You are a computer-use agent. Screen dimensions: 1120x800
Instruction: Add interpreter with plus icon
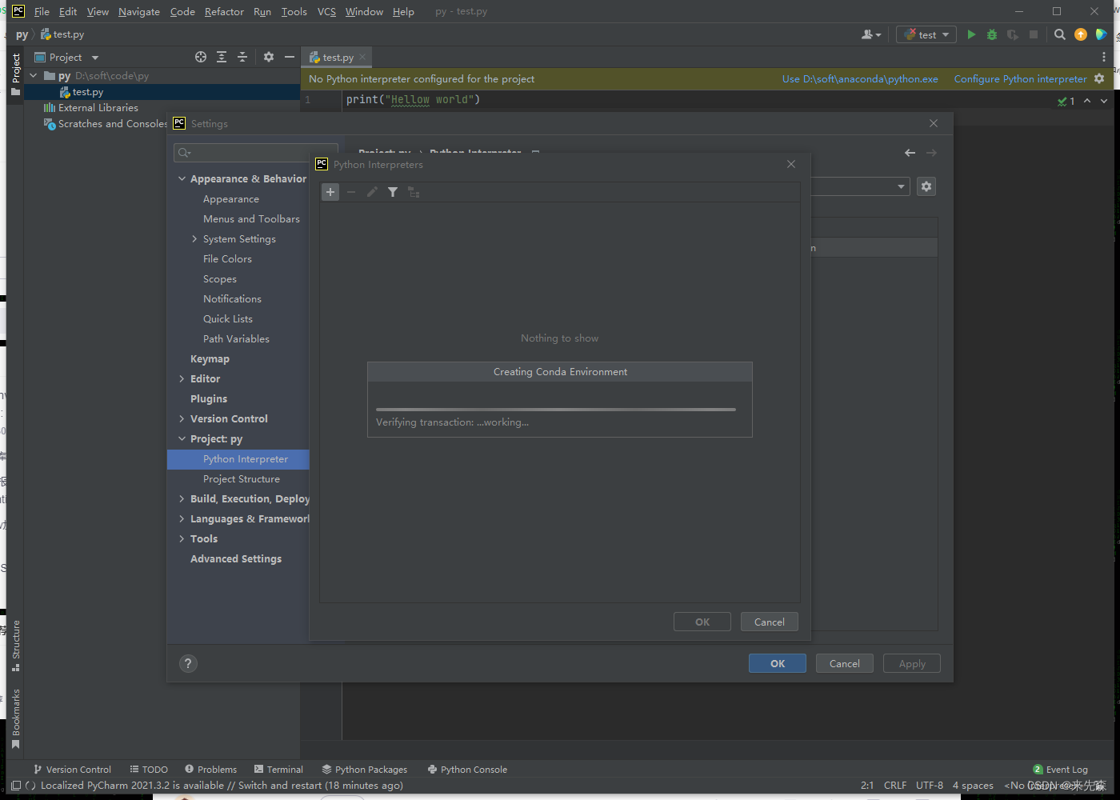[x=330, y=192]
